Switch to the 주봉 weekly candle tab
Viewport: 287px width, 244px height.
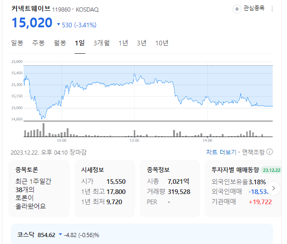pos(38,43)
